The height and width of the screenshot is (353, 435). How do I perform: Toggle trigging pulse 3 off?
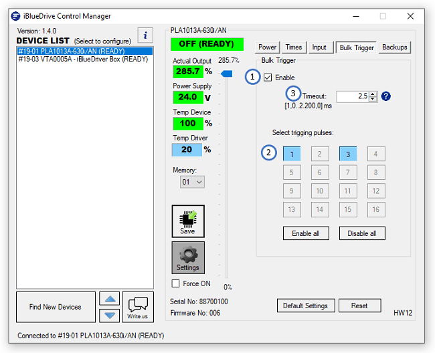coord(348,154)
